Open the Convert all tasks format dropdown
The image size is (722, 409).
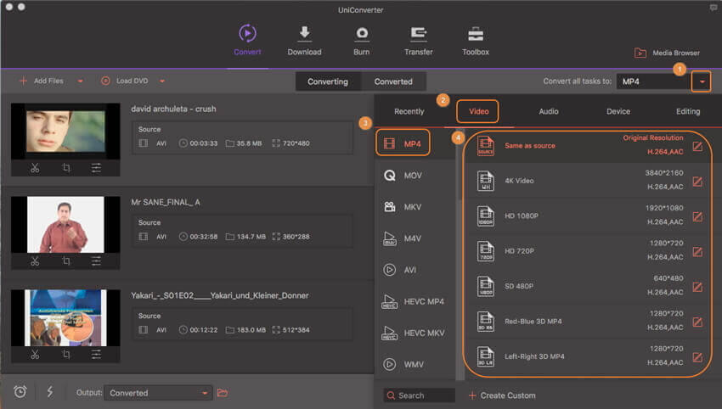702,82
